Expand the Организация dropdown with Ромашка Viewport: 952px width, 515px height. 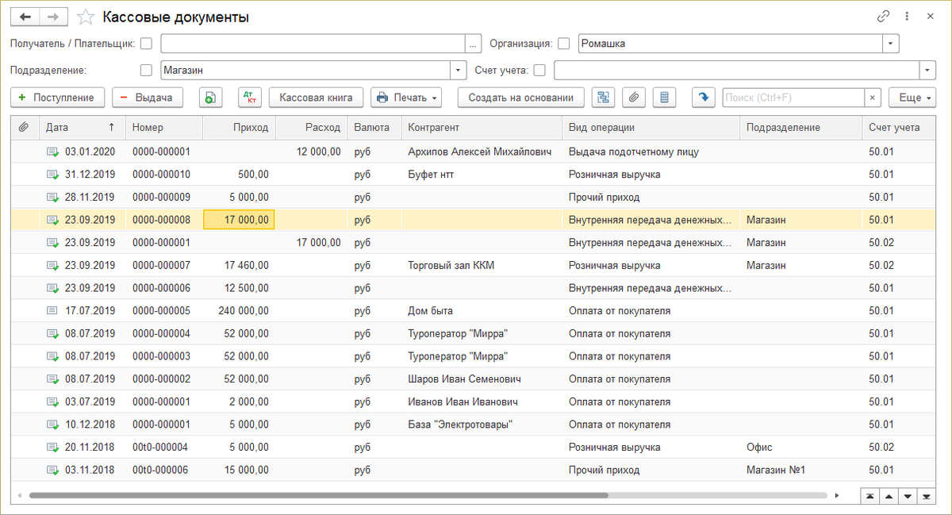pyautogui.click(x=892, y=44)
